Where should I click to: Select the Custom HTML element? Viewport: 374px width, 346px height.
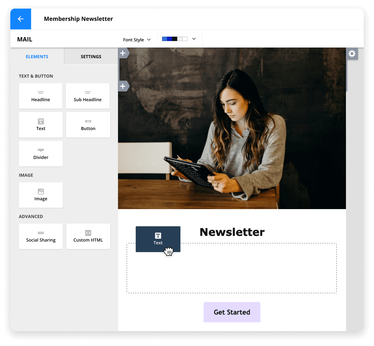(88, 236)
